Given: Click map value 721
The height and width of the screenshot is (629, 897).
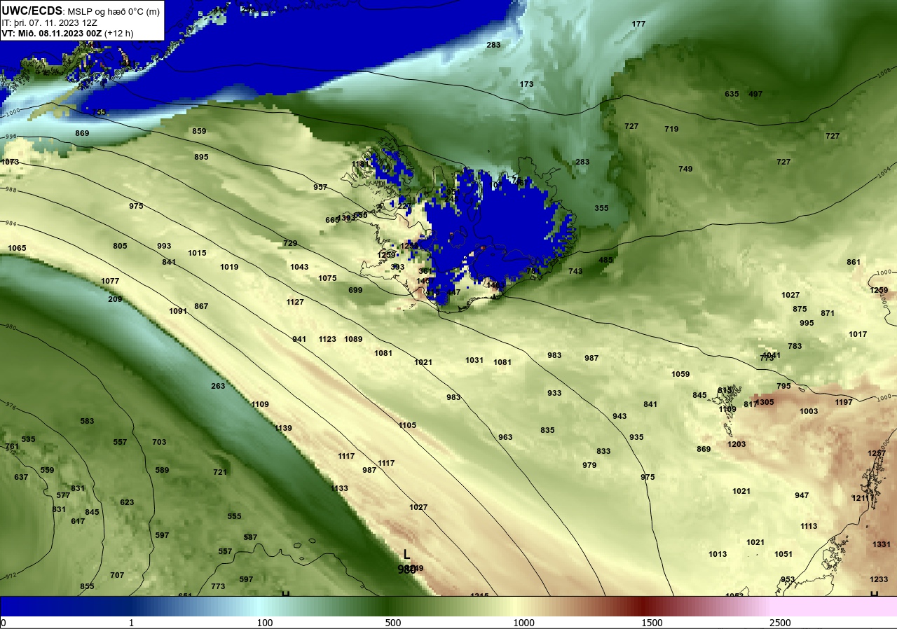Looking at the screenshot, I should (x=220, y=472).
